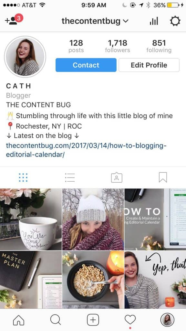Go to the Home feed icon

point(18,320)
